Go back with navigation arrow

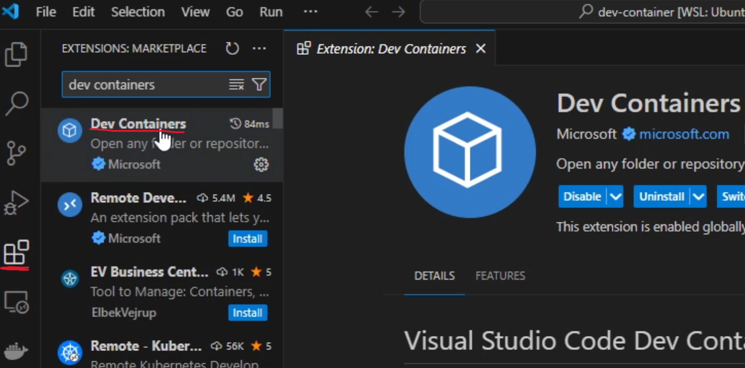tap(372, 12)
